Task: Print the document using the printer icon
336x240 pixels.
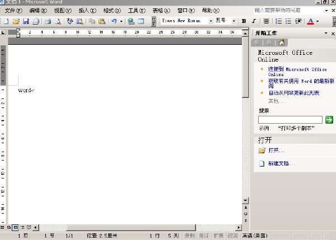Action: point(48,21)
